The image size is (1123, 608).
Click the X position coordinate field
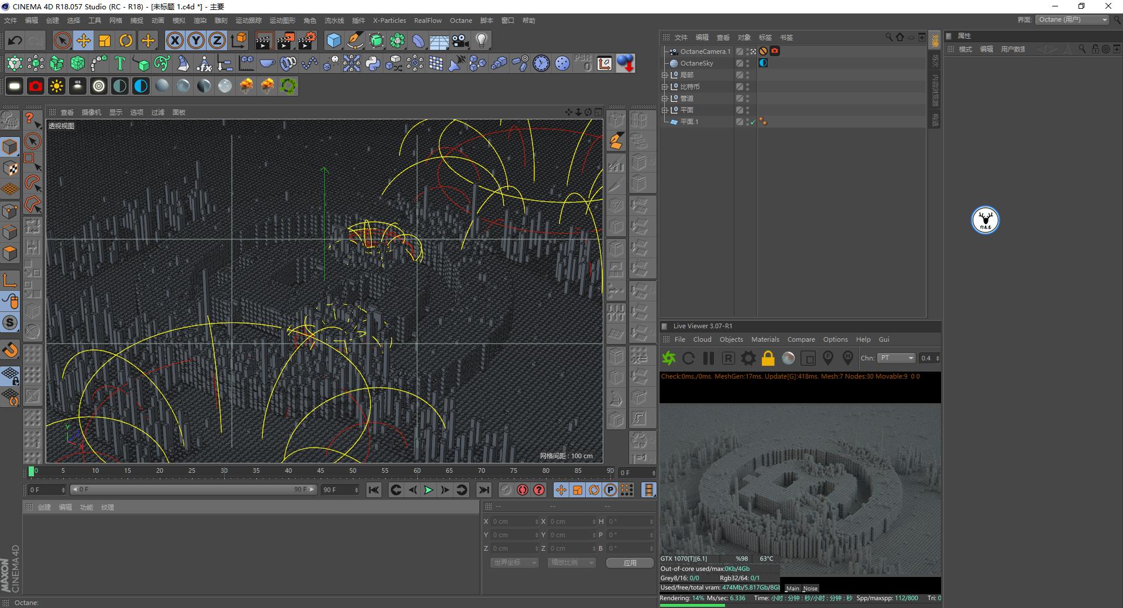(513, 521)
